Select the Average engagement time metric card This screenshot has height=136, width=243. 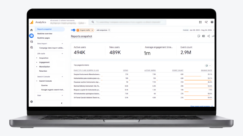pyautogui.click(x=159, y=51)
